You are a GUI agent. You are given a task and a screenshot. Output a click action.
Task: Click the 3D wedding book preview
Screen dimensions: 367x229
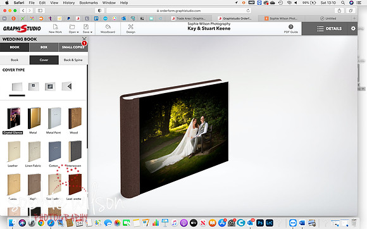pos(175,139)
